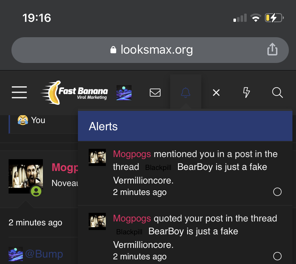This screenshot has width=296, height=264.
Task: Open the search magnifier icon
Action: tap(277, 93)
